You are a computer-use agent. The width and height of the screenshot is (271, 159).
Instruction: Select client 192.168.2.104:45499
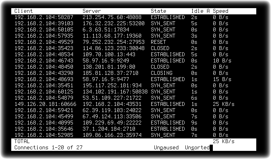44,117
